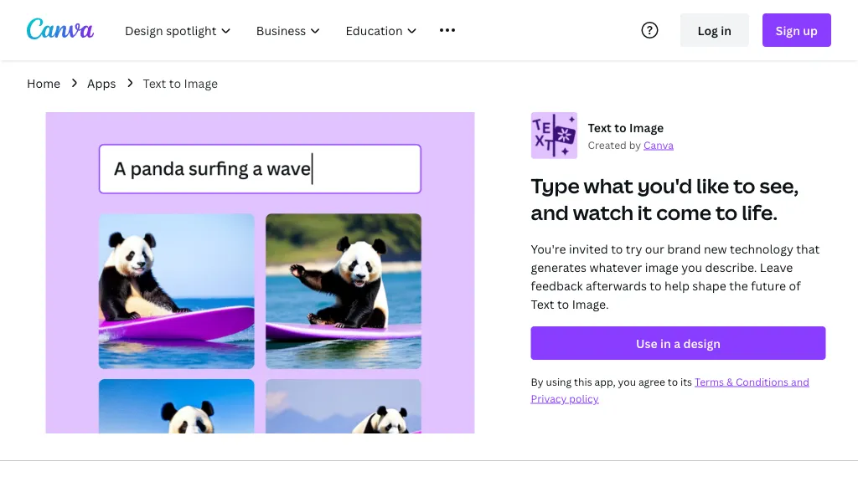Click the 'A panda surfing a wave' text field
The image size is (858, 482).
(x=260, y=169)
